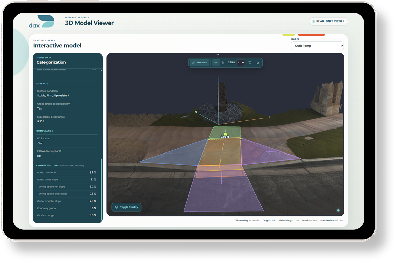Click the Grade change row
The image size is (396, 262).
67,215
